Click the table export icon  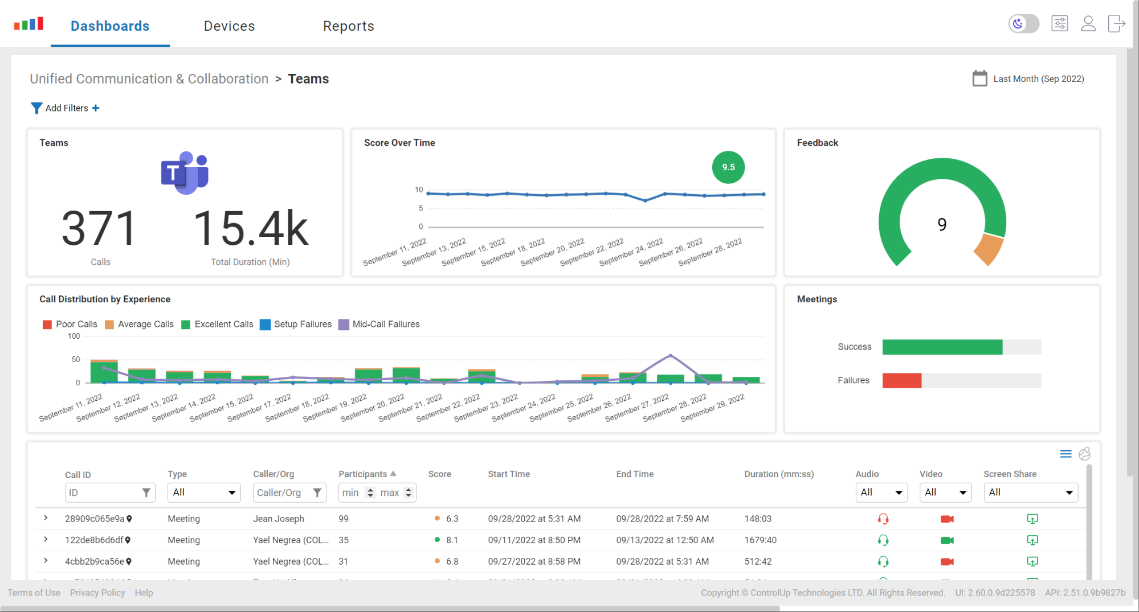(1084, 454)
